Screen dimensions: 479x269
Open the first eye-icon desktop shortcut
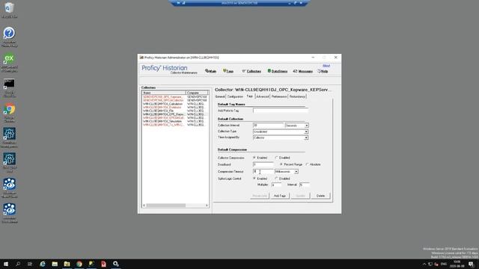click(9, 188)
